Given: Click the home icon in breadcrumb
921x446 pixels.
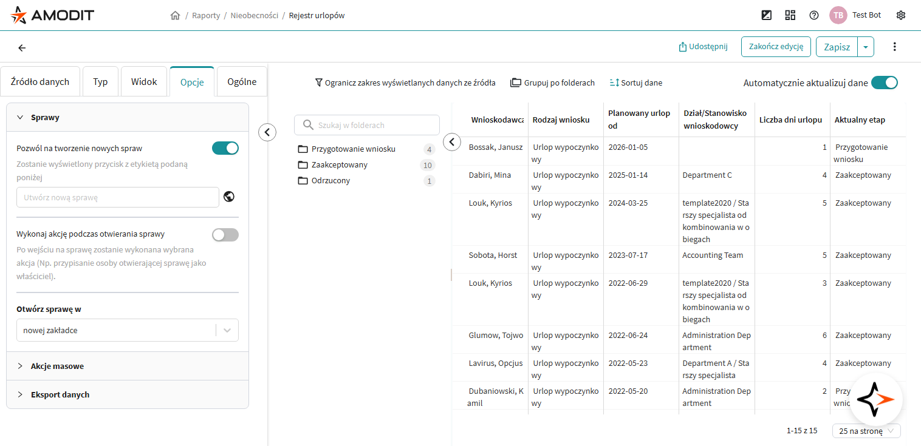Looking at the screenshot, I should click(x=175, y=16).
